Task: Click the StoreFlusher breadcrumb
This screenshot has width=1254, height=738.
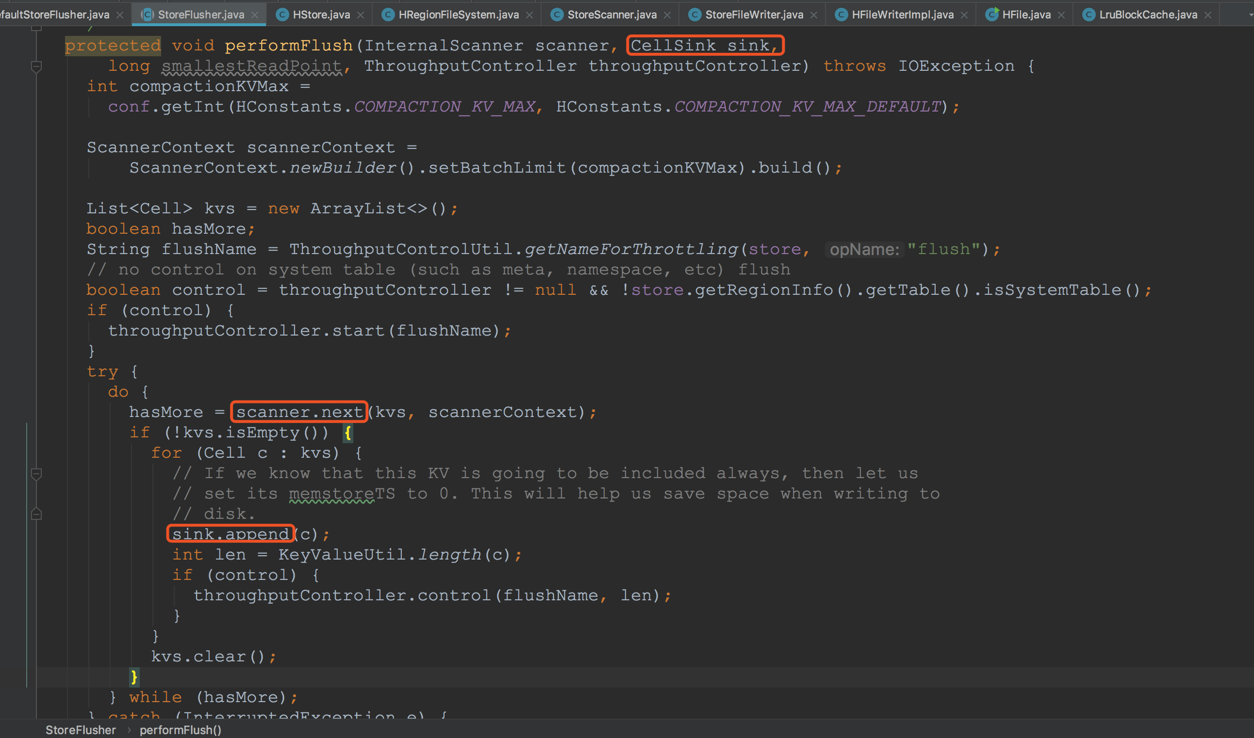Action: pos(81,730)
